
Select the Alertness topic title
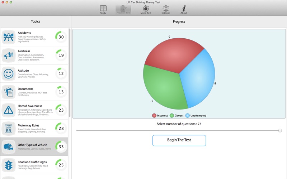coord(24,51)
